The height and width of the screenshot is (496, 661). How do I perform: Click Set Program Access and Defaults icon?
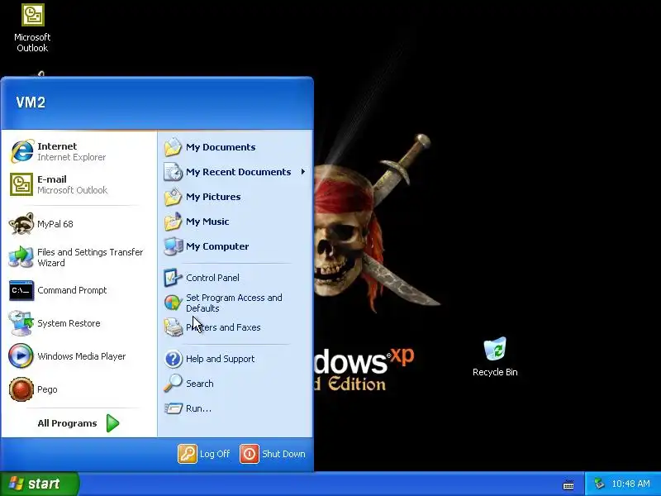[x=173, y=303]
